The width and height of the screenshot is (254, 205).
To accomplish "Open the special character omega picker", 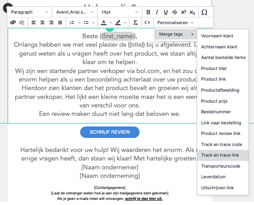I will (x=204, y=12).
